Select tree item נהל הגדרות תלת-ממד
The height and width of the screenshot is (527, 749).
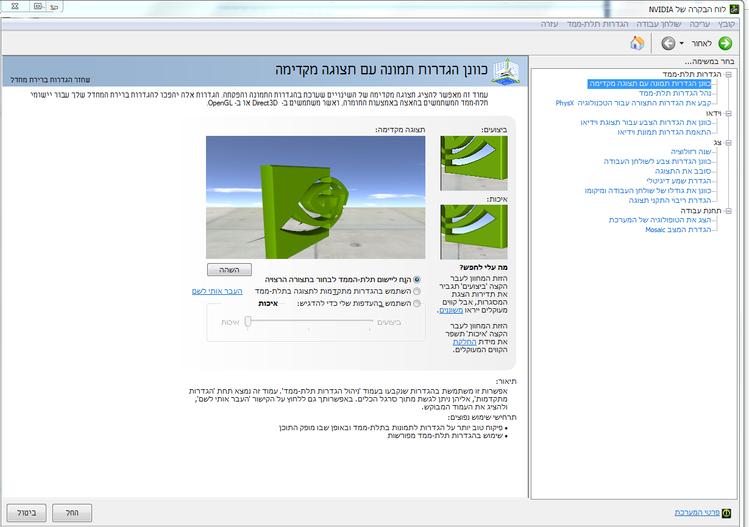click(675, 93)
